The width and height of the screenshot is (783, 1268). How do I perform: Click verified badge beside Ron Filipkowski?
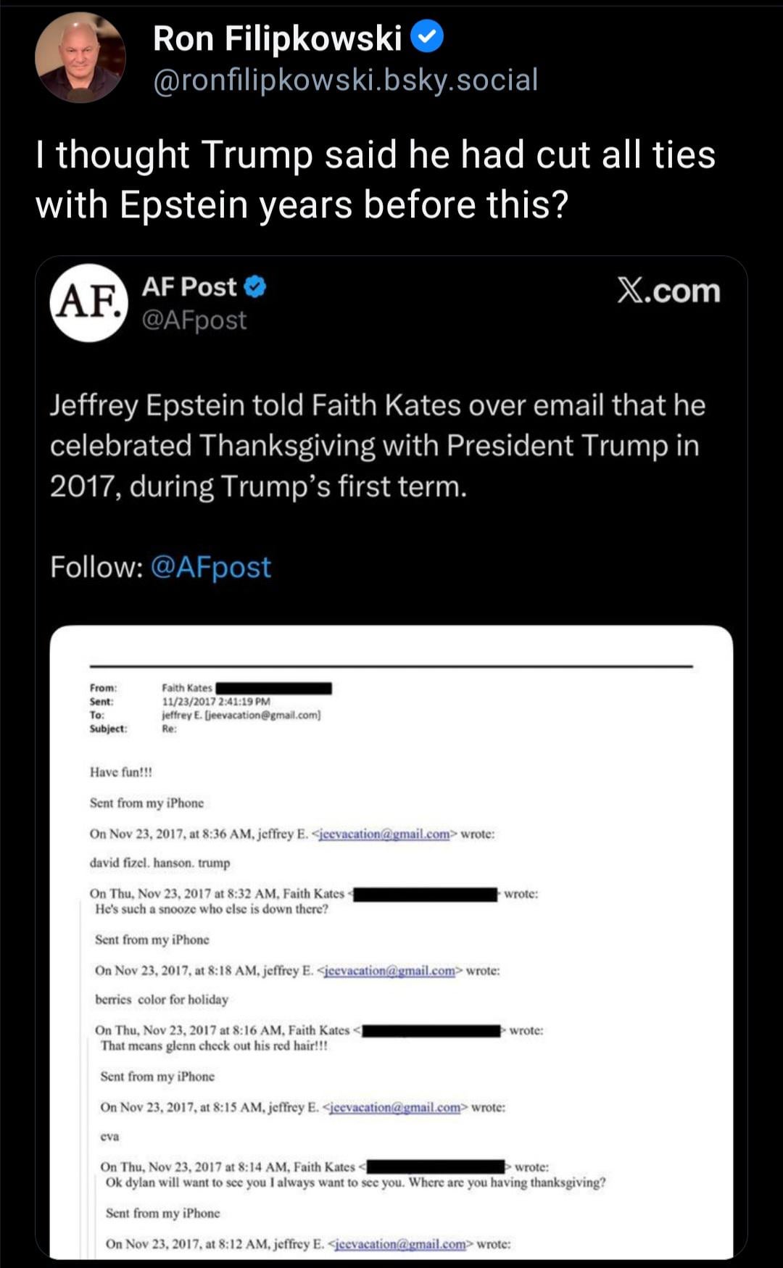click(x=428, y=38)
